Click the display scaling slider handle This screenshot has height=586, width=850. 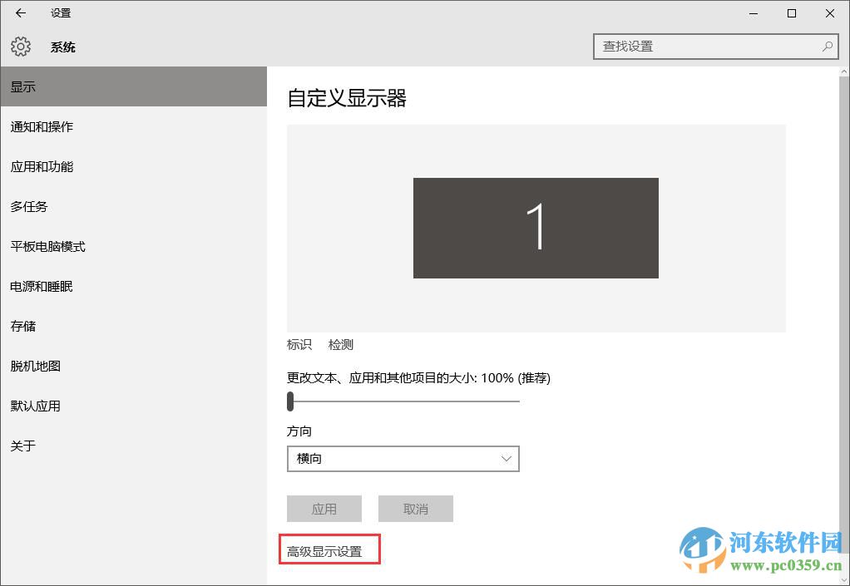click(x=290, y=401)
